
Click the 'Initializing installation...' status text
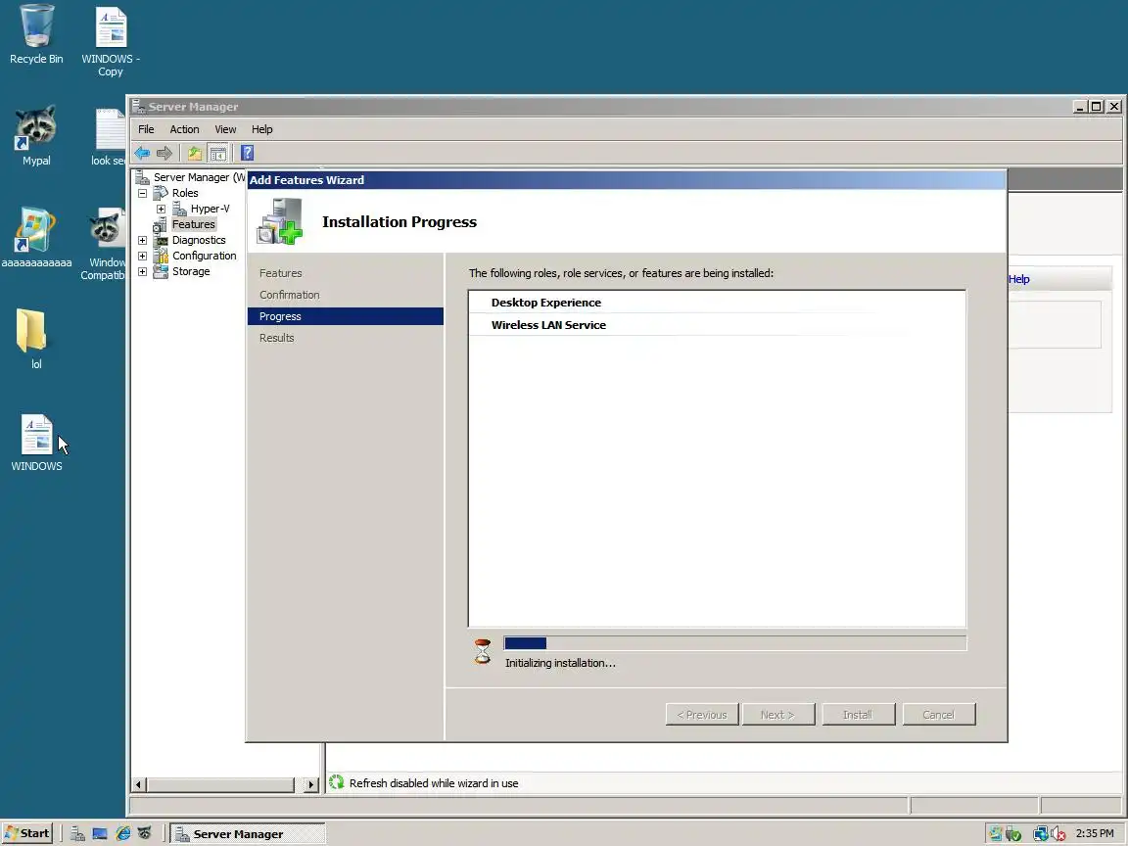point(560,663)
